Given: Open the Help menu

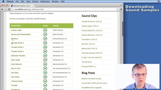Looking at the screenshot, I should tap(63, 1).
